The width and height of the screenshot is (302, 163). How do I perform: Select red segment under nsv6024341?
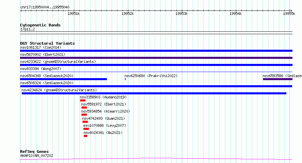tap(86, 136)
